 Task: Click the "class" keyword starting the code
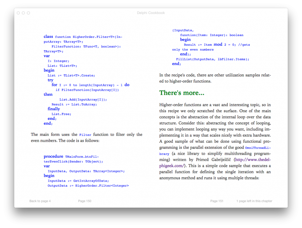point(48,37)
